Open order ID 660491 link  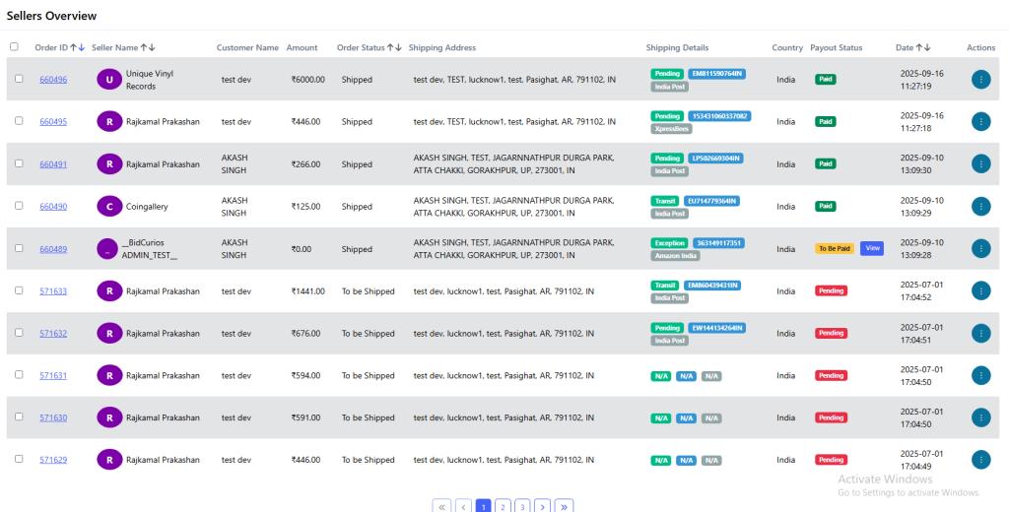coord(53,163)
